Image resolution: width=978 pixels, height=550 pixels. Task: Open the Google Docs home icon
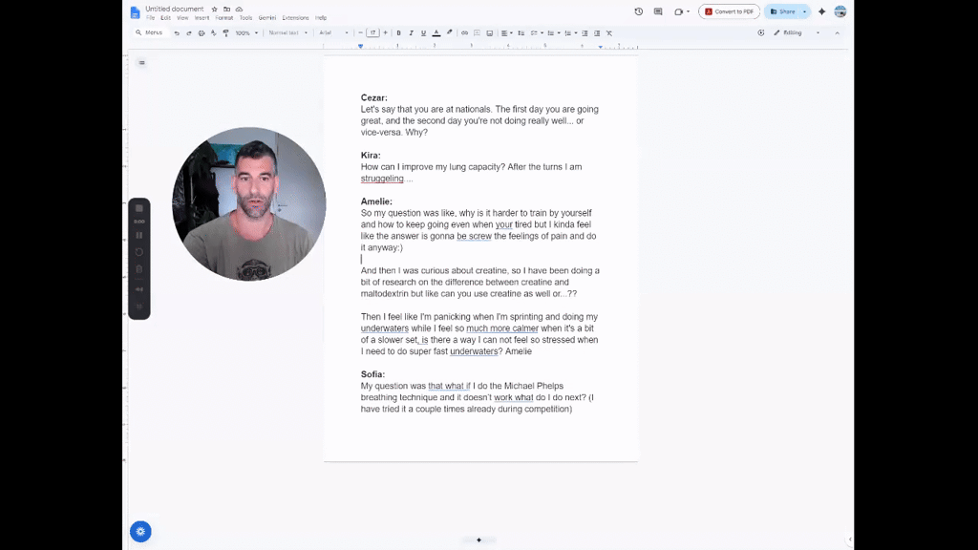135,12
